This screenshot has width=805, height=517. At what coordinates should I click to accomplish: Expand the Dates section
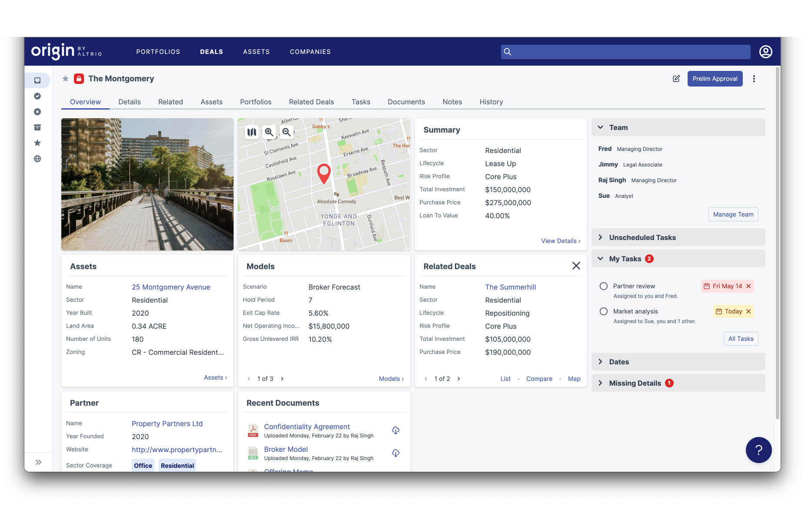(x=678, y=362)
